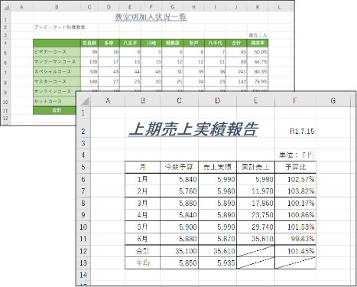Select the 合計 cell value 35,100
The image size is (357, 287).
click(179, 251)
